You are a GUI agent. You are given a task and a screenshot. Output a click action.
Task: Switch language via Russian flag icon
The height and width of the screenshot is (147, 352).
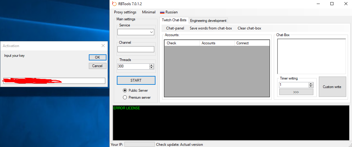162,12
